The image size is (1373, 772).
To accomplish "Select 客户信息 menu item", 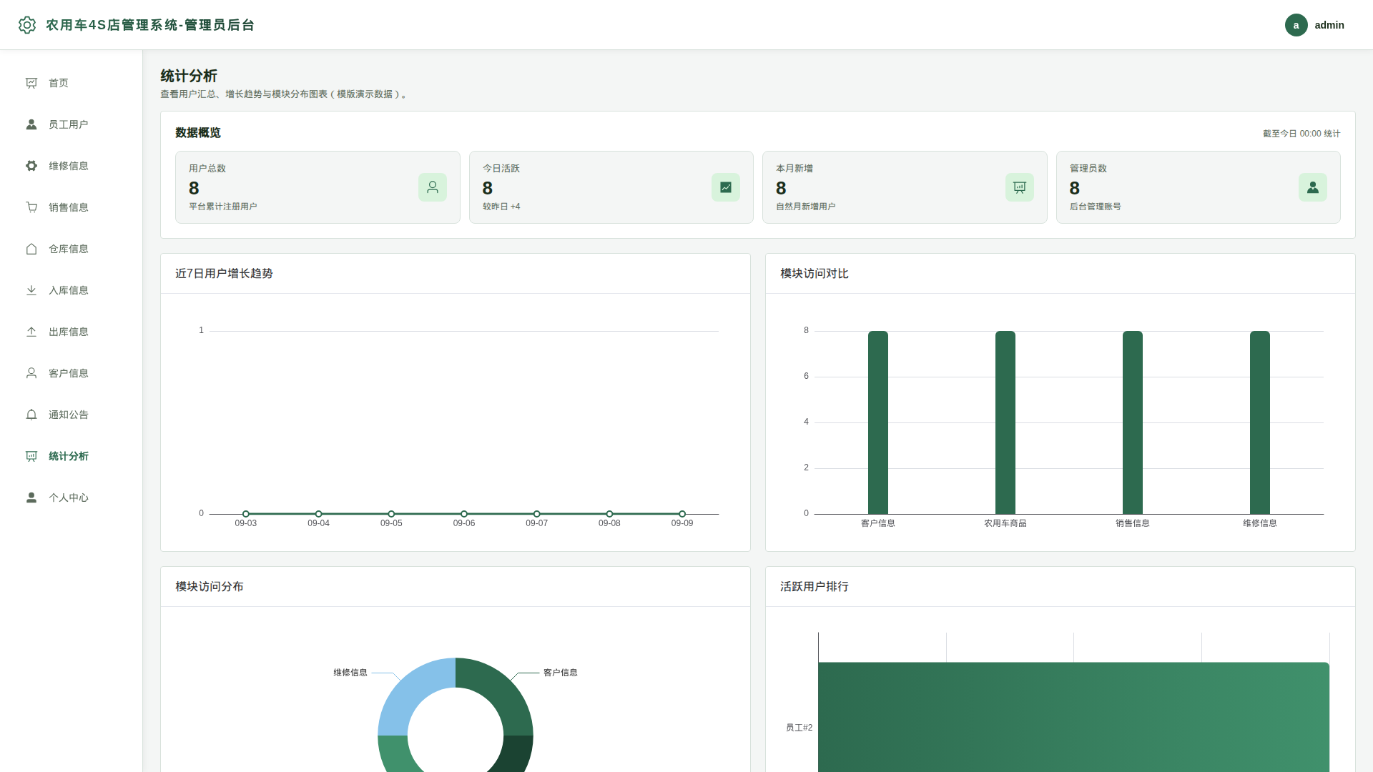I will (71, 373).
